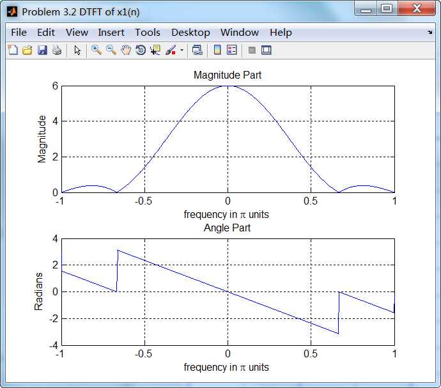Open the Window menu
The image size is (441, 388).
[x=240, y=33]
